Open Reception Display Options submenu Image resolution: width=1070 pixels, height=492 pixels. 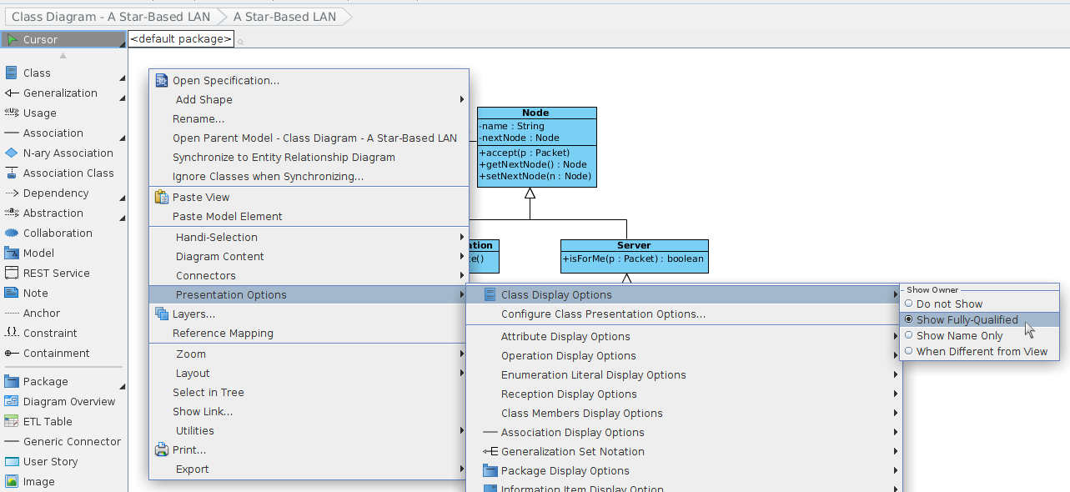click(685, 394)
